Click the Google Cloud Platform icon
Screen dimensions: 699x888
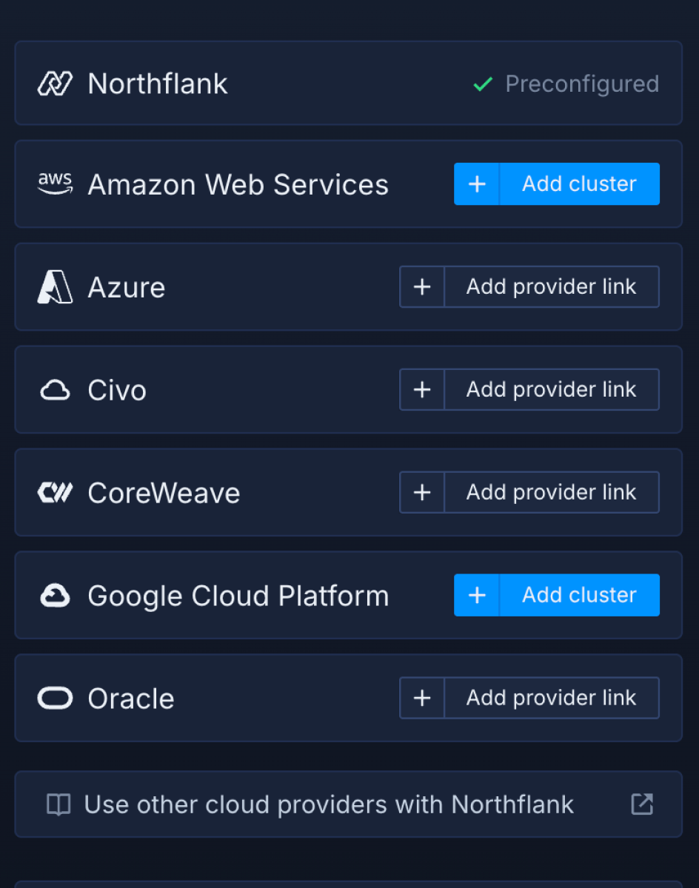coord(55,596)
